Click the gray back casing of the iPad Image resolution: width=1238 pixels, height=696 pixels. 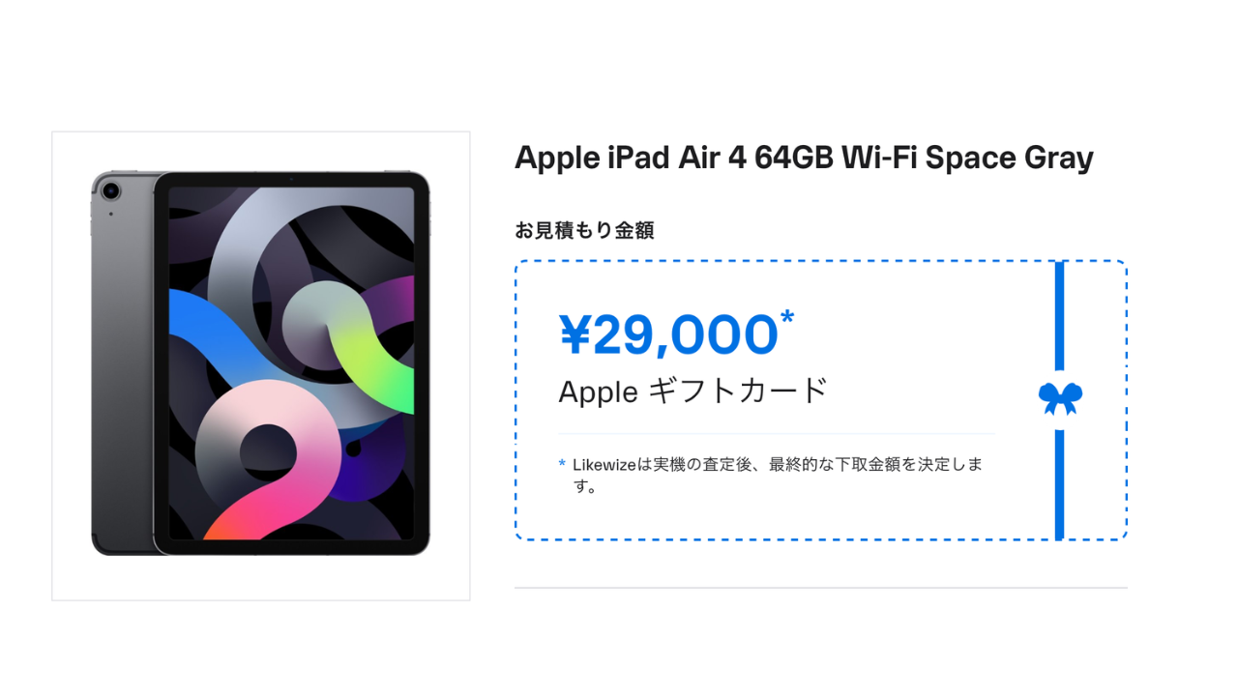(121, 387)
